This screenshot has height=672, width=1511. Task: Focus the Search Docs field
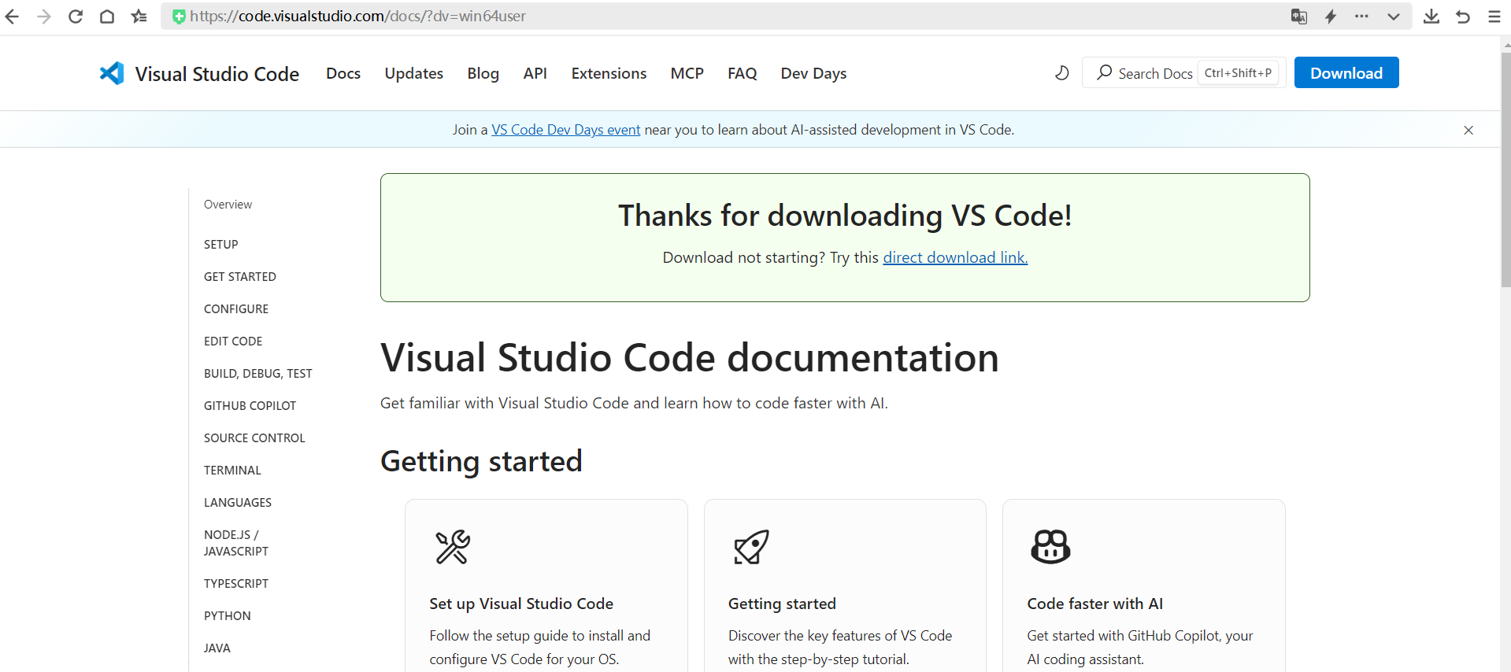[x=1184, y=72]
